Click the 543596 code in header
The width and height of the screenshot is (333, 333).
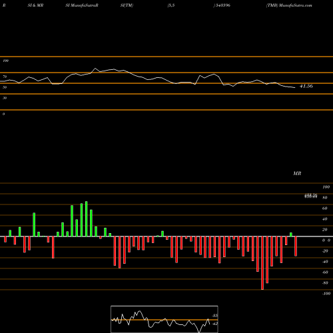click(x=223, y=5)
